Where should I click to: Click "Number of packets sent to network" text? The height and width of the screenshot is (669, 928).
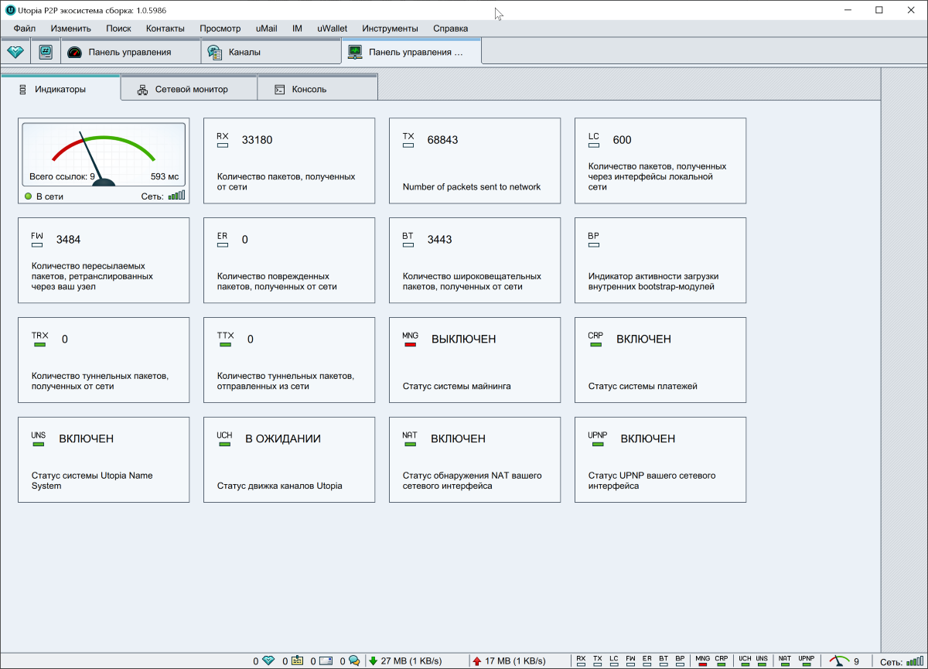472,187
